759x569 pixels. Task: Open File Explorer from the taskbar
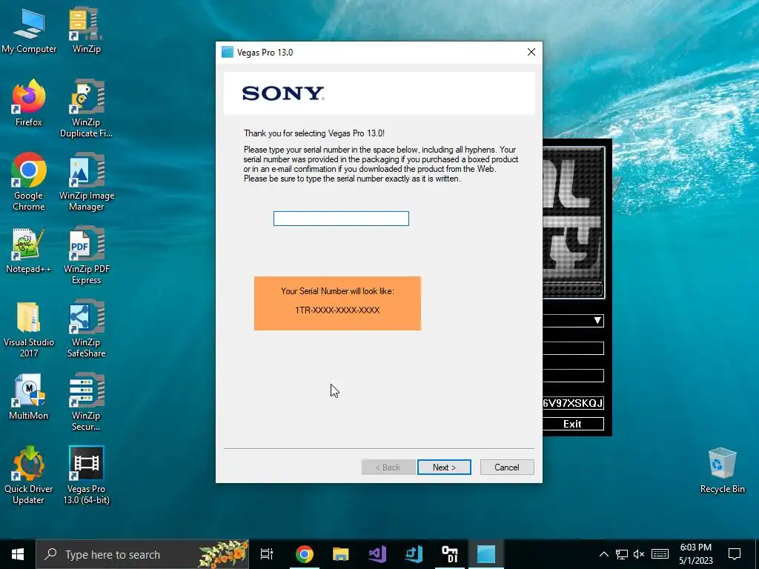click(341, 554)
